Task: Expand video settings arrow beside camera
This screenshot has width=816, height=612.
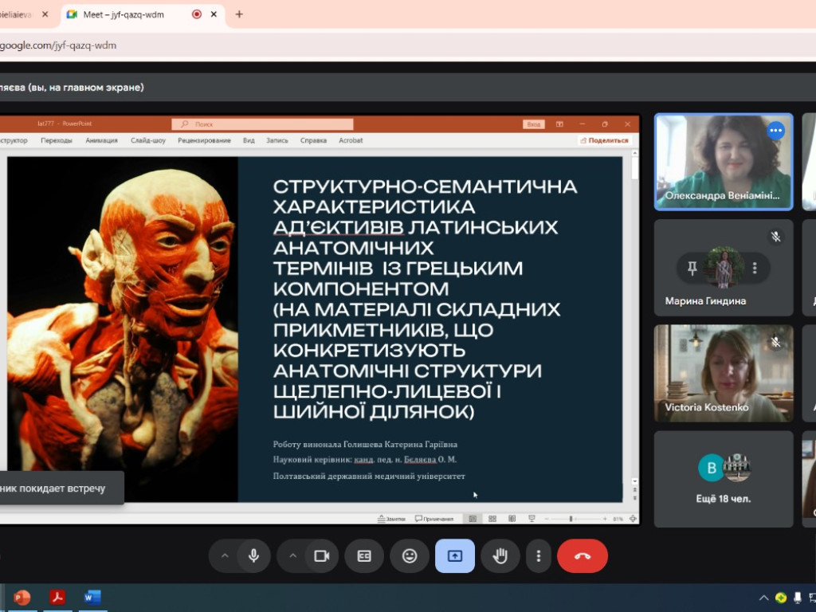Action: click(293, 555)
